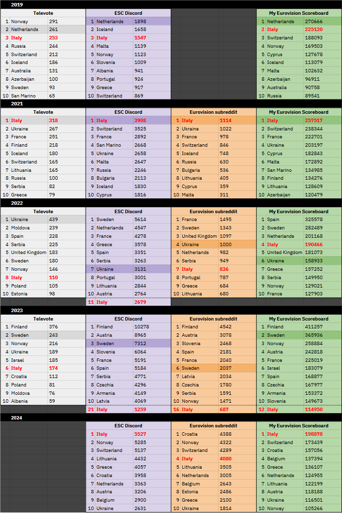Click San Marino 65 in 2019 Televote

(43, 96)
